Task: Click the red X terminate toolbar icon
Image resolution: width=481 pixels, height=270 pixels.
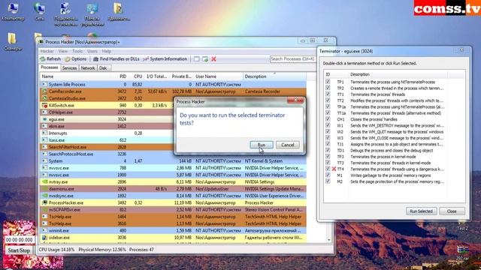Action: click(213, 58)
